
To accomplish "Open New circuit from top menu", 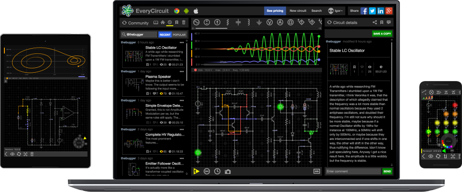I will [x=298, y=11].
